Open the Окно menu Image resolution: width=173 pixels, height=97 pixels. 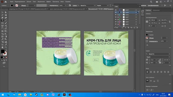coord(62,2)
